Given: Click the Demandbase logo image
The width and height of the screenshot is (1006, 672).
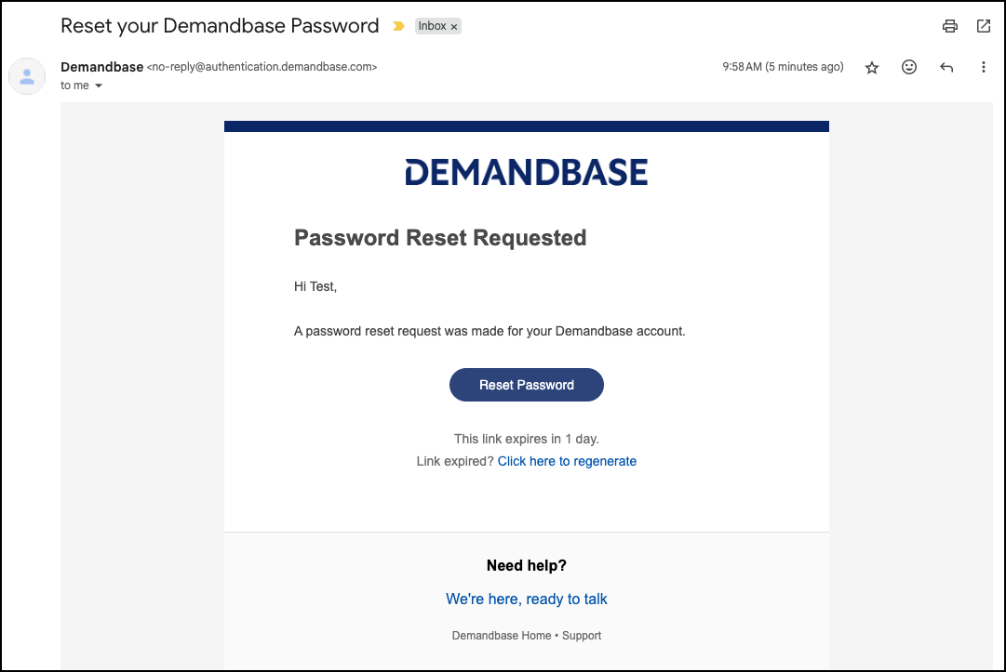Looking at the screenshot, I should [526, 172].
